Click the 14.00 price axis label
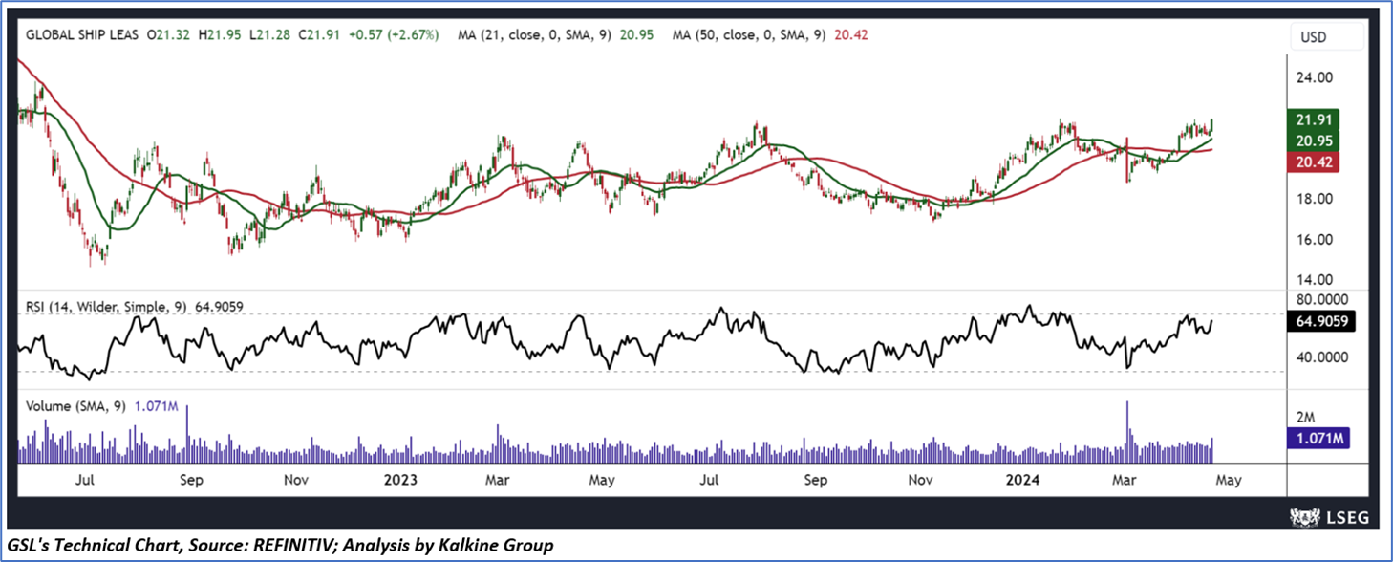The height and width of the screenshot is (562, 1393). tap(1316, 280)
